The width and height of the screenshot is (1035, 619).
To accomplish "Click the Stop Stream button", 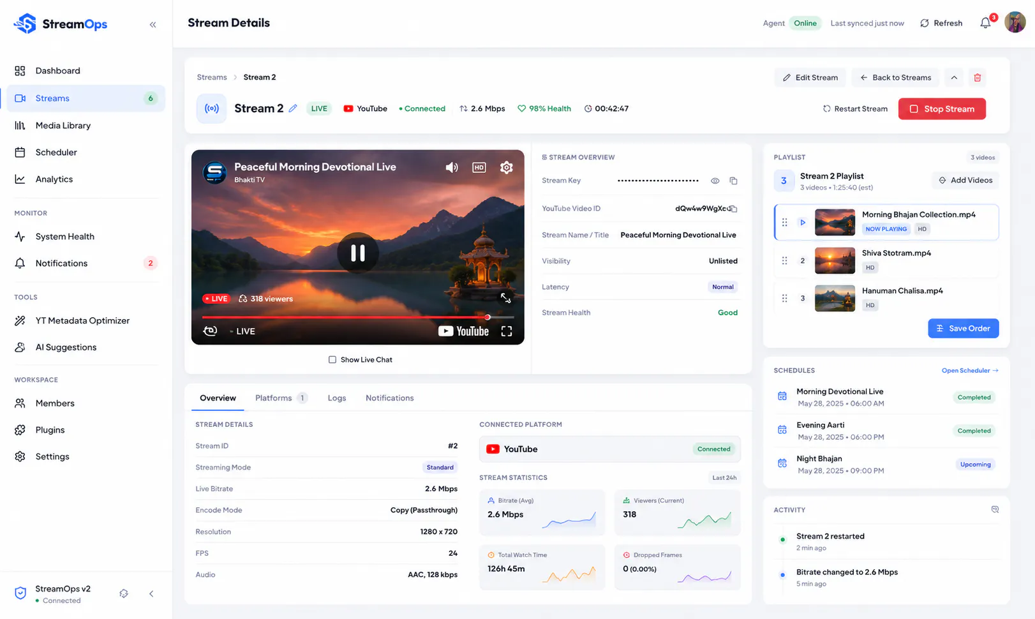I will (942, 109).
